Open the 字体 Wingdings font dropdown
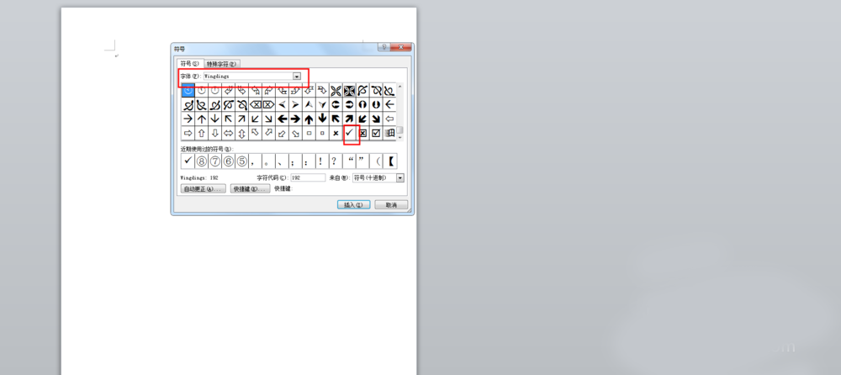This screenshot has height=375, width=841. (x=297, y=77)
